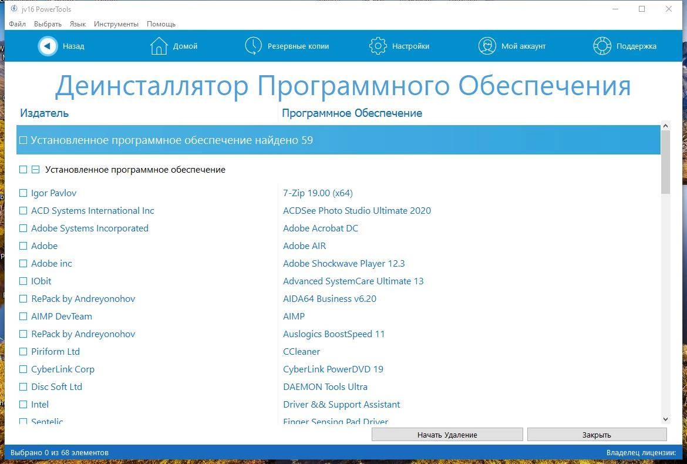Click publisher RePack by Andreyonohov beside AIDA64
The height and width of the screenshot is (464, 687).
pos(83,299)
